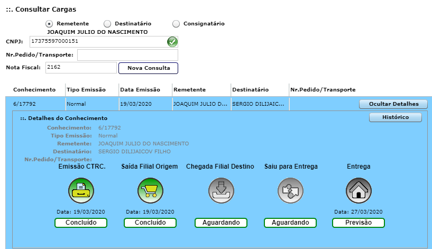Click the Detalhes do Conhecimento heading
This screenshot has height=249, width=432.
coord(64,118)
